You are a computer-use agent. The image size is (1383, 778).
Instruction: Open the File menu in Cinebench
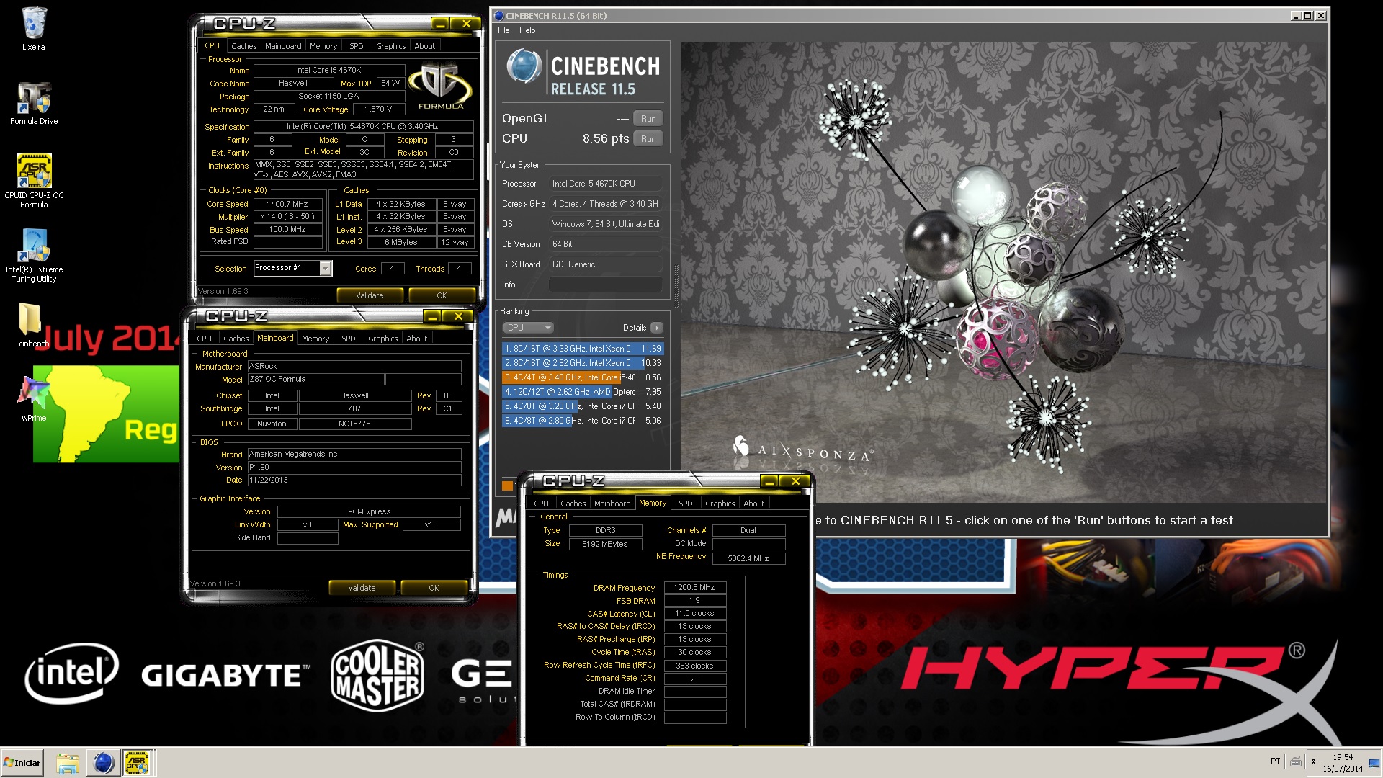point(503,30)
